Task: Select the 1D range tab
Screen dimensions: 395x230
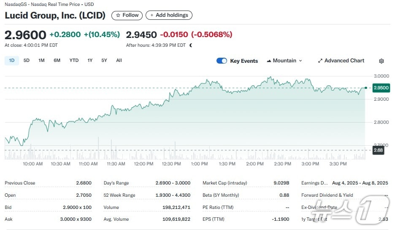Action: (x=11, y=60)
